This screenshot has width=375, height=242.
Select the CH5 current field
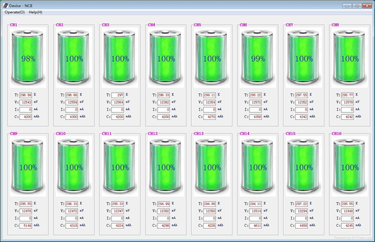pos(209,109)
